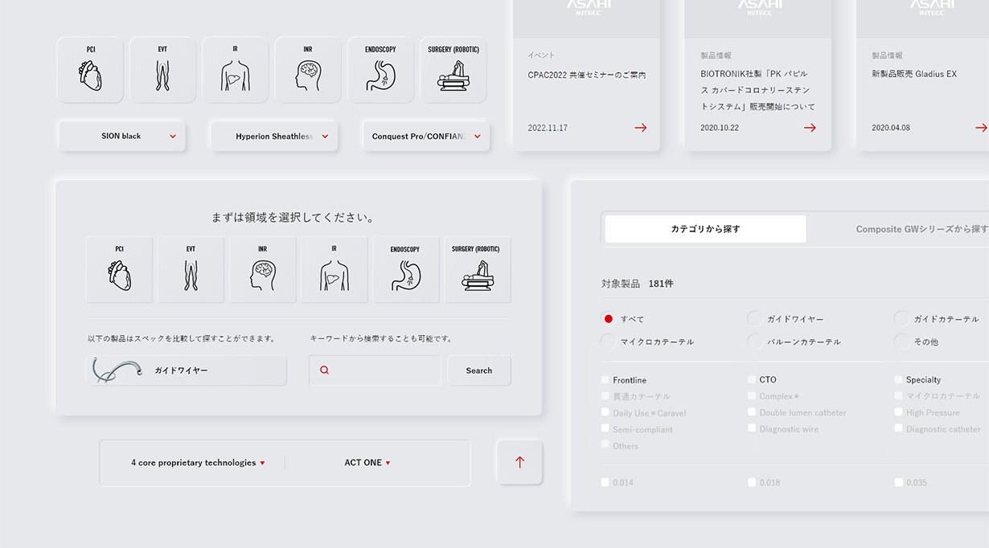Open the ENDOSCOPY stomach icon in top row
The image size is (989, 548).
(x=380, y=70)
